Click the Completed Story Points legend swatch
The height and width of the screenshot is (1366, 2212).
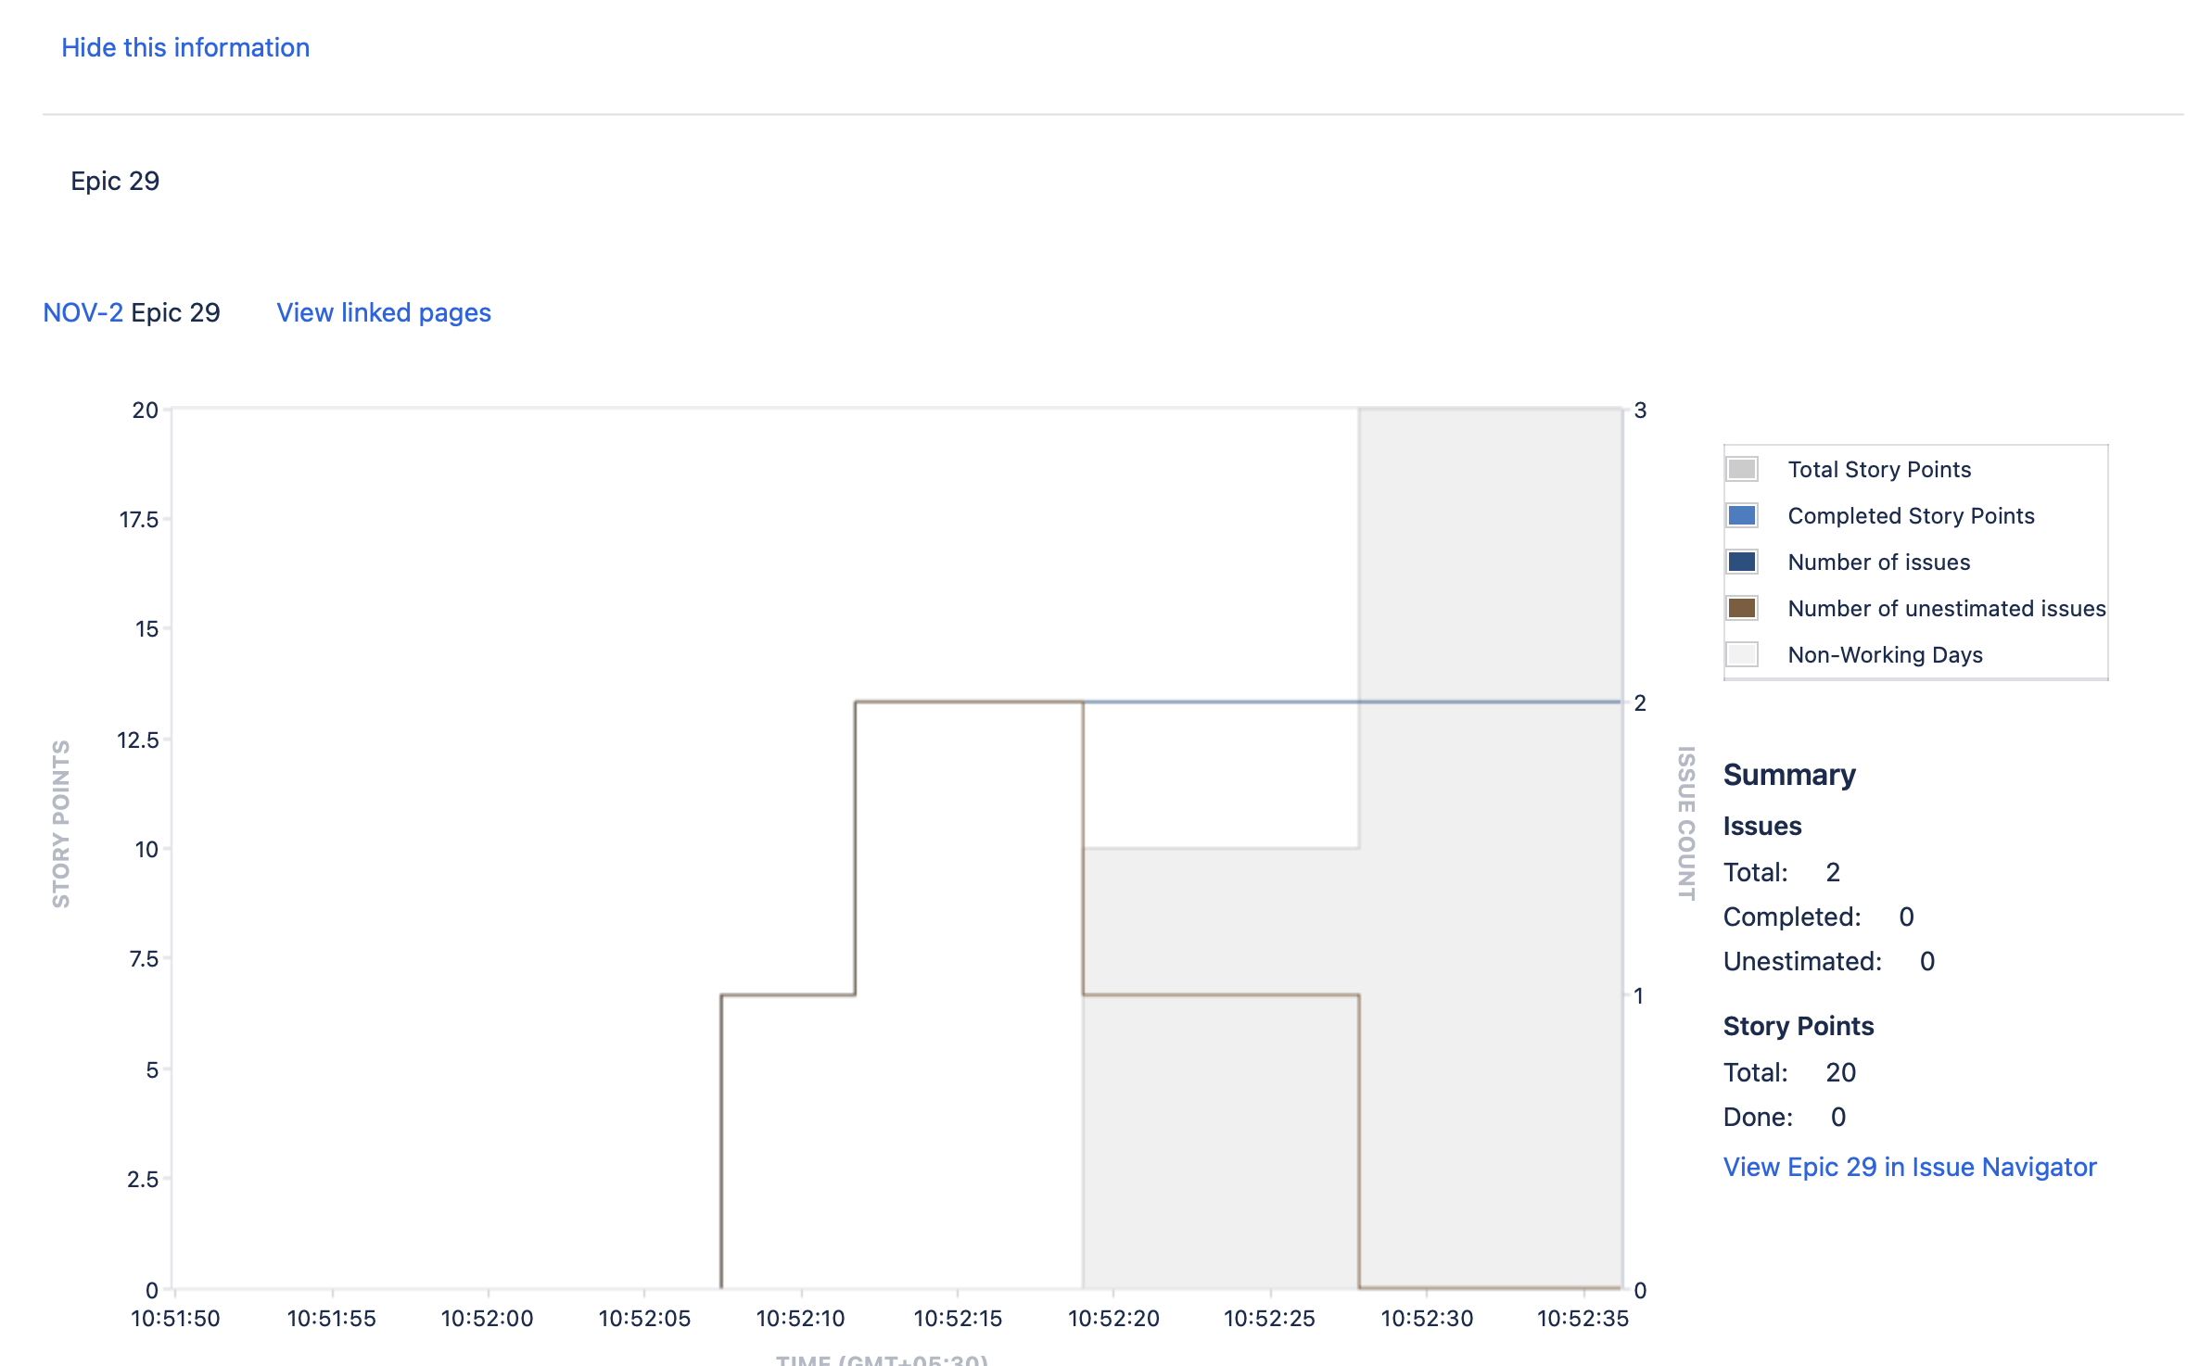pos(1742,515)
